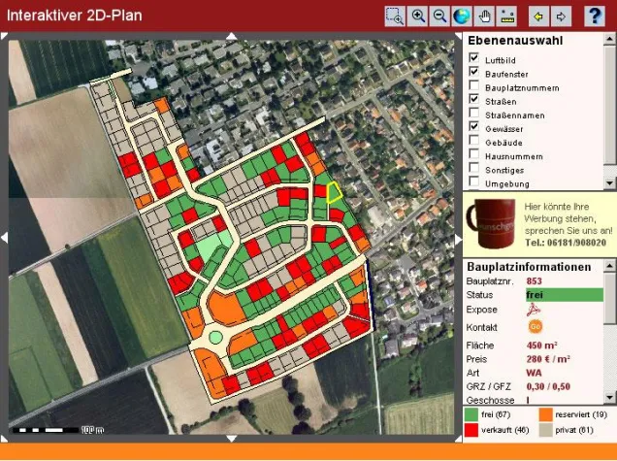
Task: Disable the Luftbild layer checkbox
Action: tap(474, 59)
